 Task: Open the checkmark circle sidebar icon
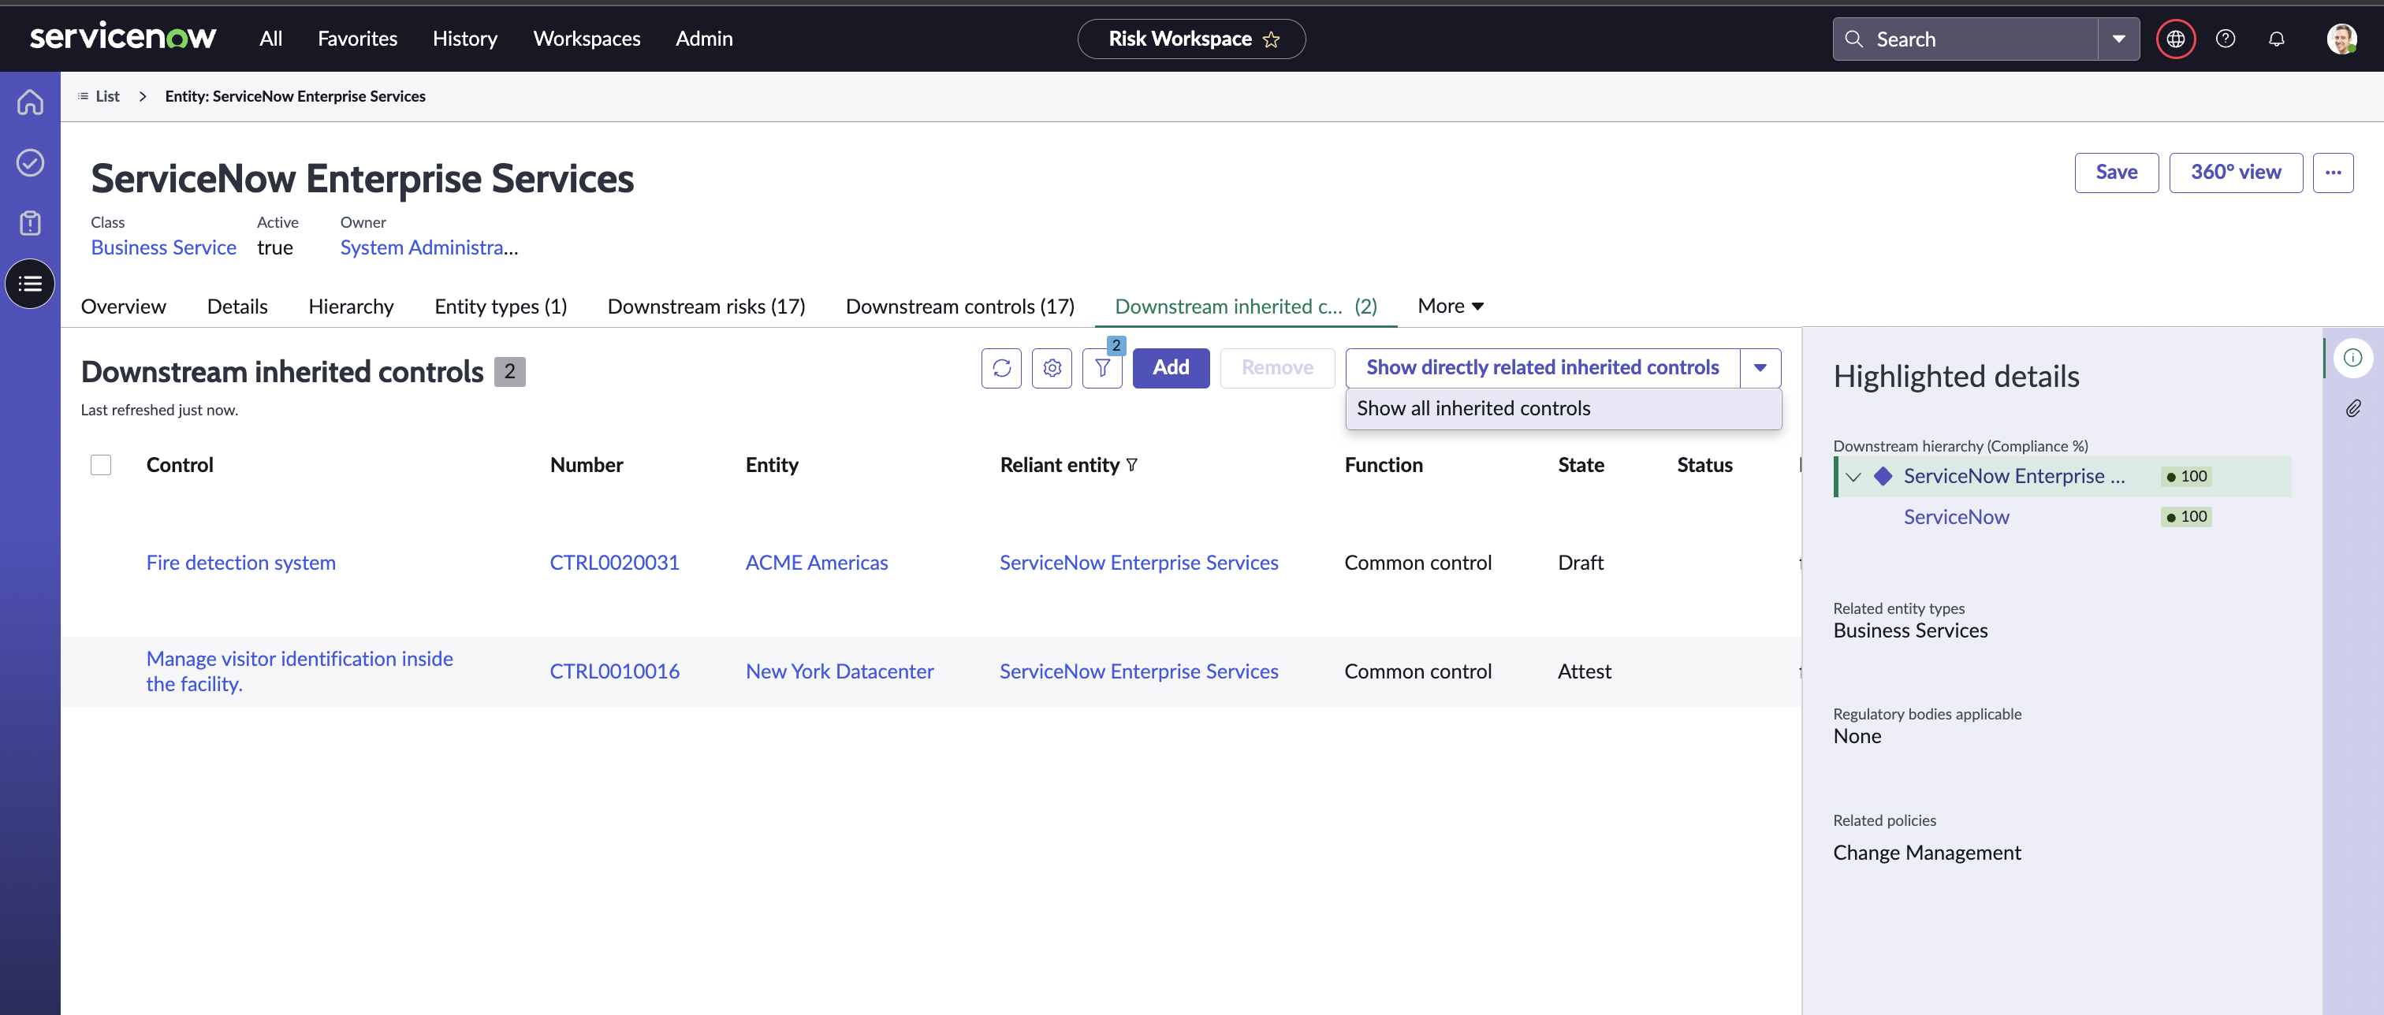coord(30,162)
